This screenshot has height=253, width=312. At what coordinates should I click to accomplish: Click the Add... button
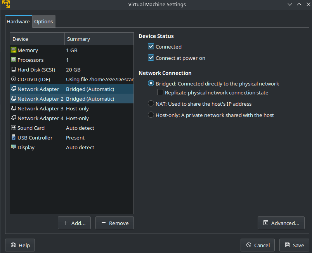[x=74, y=223]
